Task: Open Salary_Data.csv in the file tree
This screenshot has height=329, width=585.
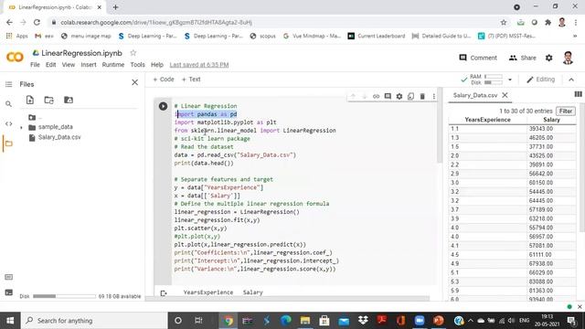Action: pyautogui.click(x=59, y=137)
